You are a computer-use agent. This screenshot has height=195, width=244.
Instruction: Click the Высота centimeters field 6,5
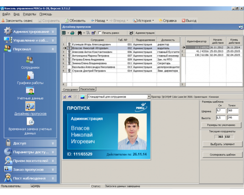tap(221, 117)
